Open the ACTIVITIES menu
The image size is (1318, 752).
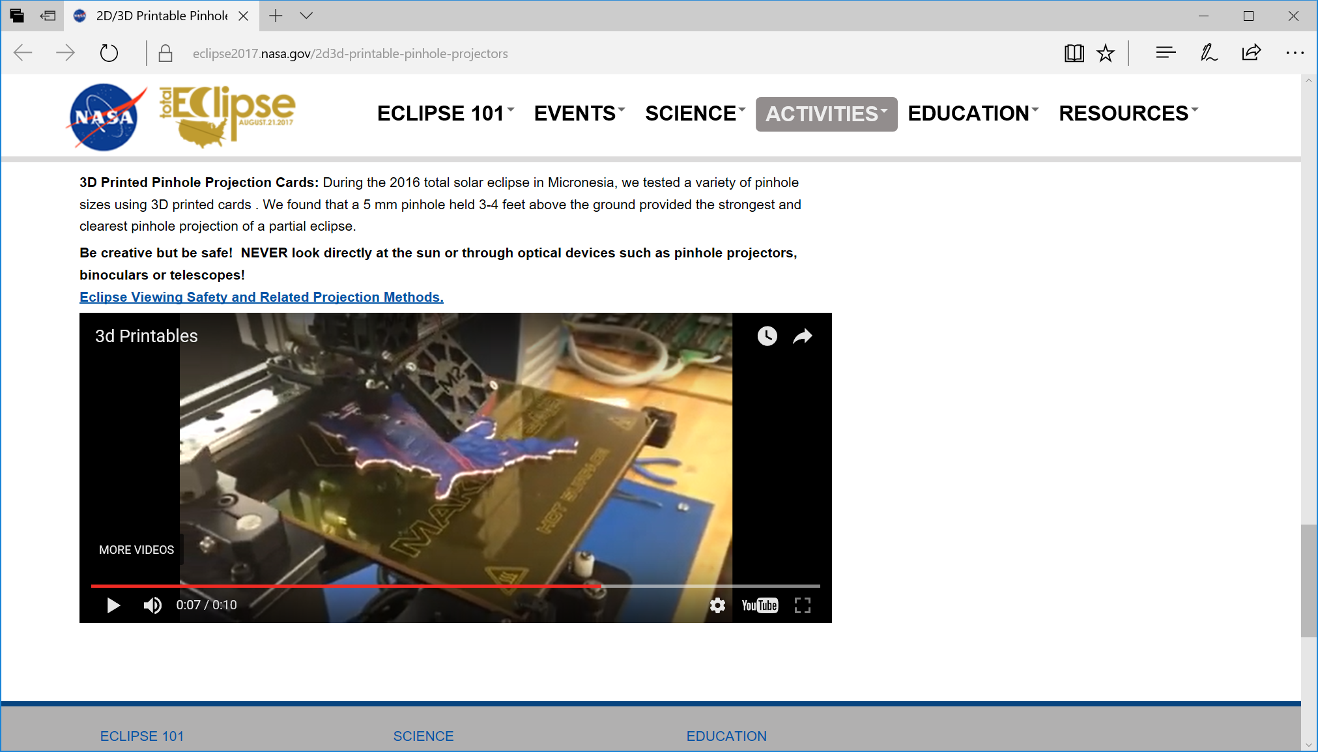(x=826, y=114)
